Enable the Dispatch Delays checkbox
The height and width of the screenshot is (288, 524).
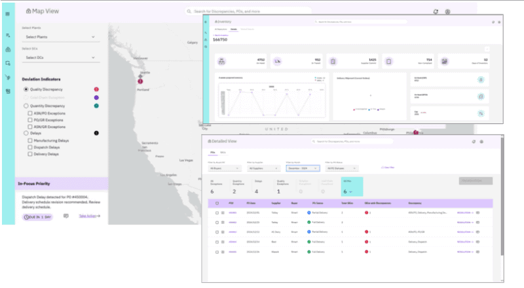[x=30, y=148]
